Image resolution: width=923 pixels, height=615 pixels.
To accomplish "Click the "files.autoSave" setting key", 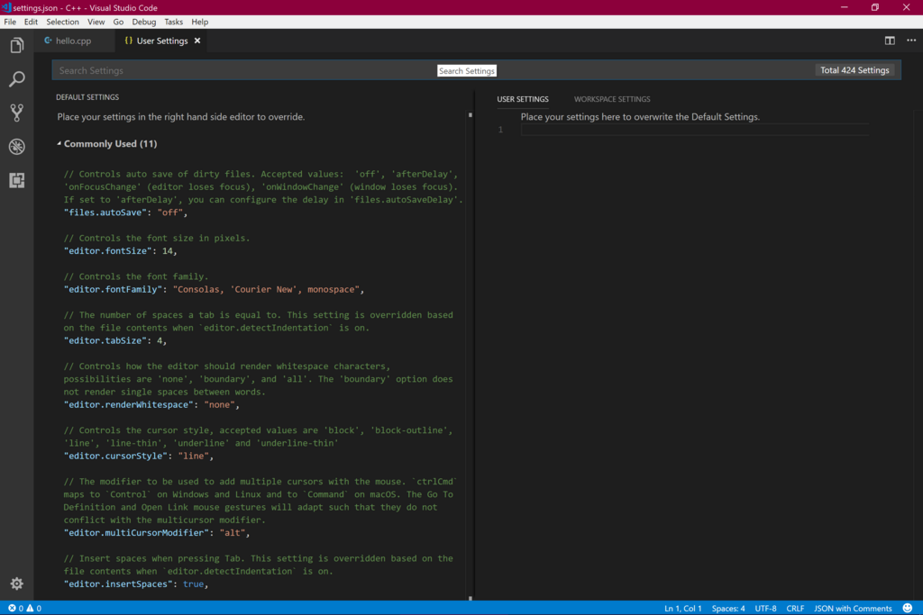I will pos(105,213).
